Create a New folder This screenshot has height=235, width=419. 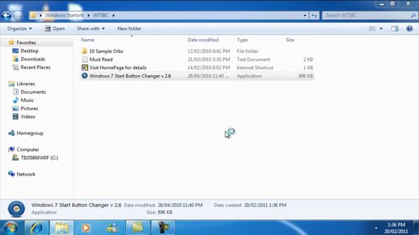pos(130,29)
